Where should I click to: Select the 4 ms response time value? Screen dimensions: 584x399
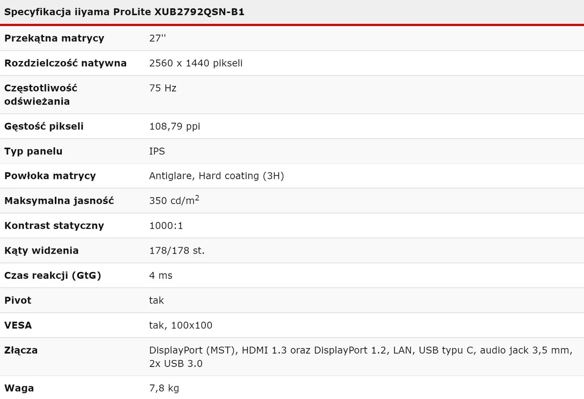161,275
